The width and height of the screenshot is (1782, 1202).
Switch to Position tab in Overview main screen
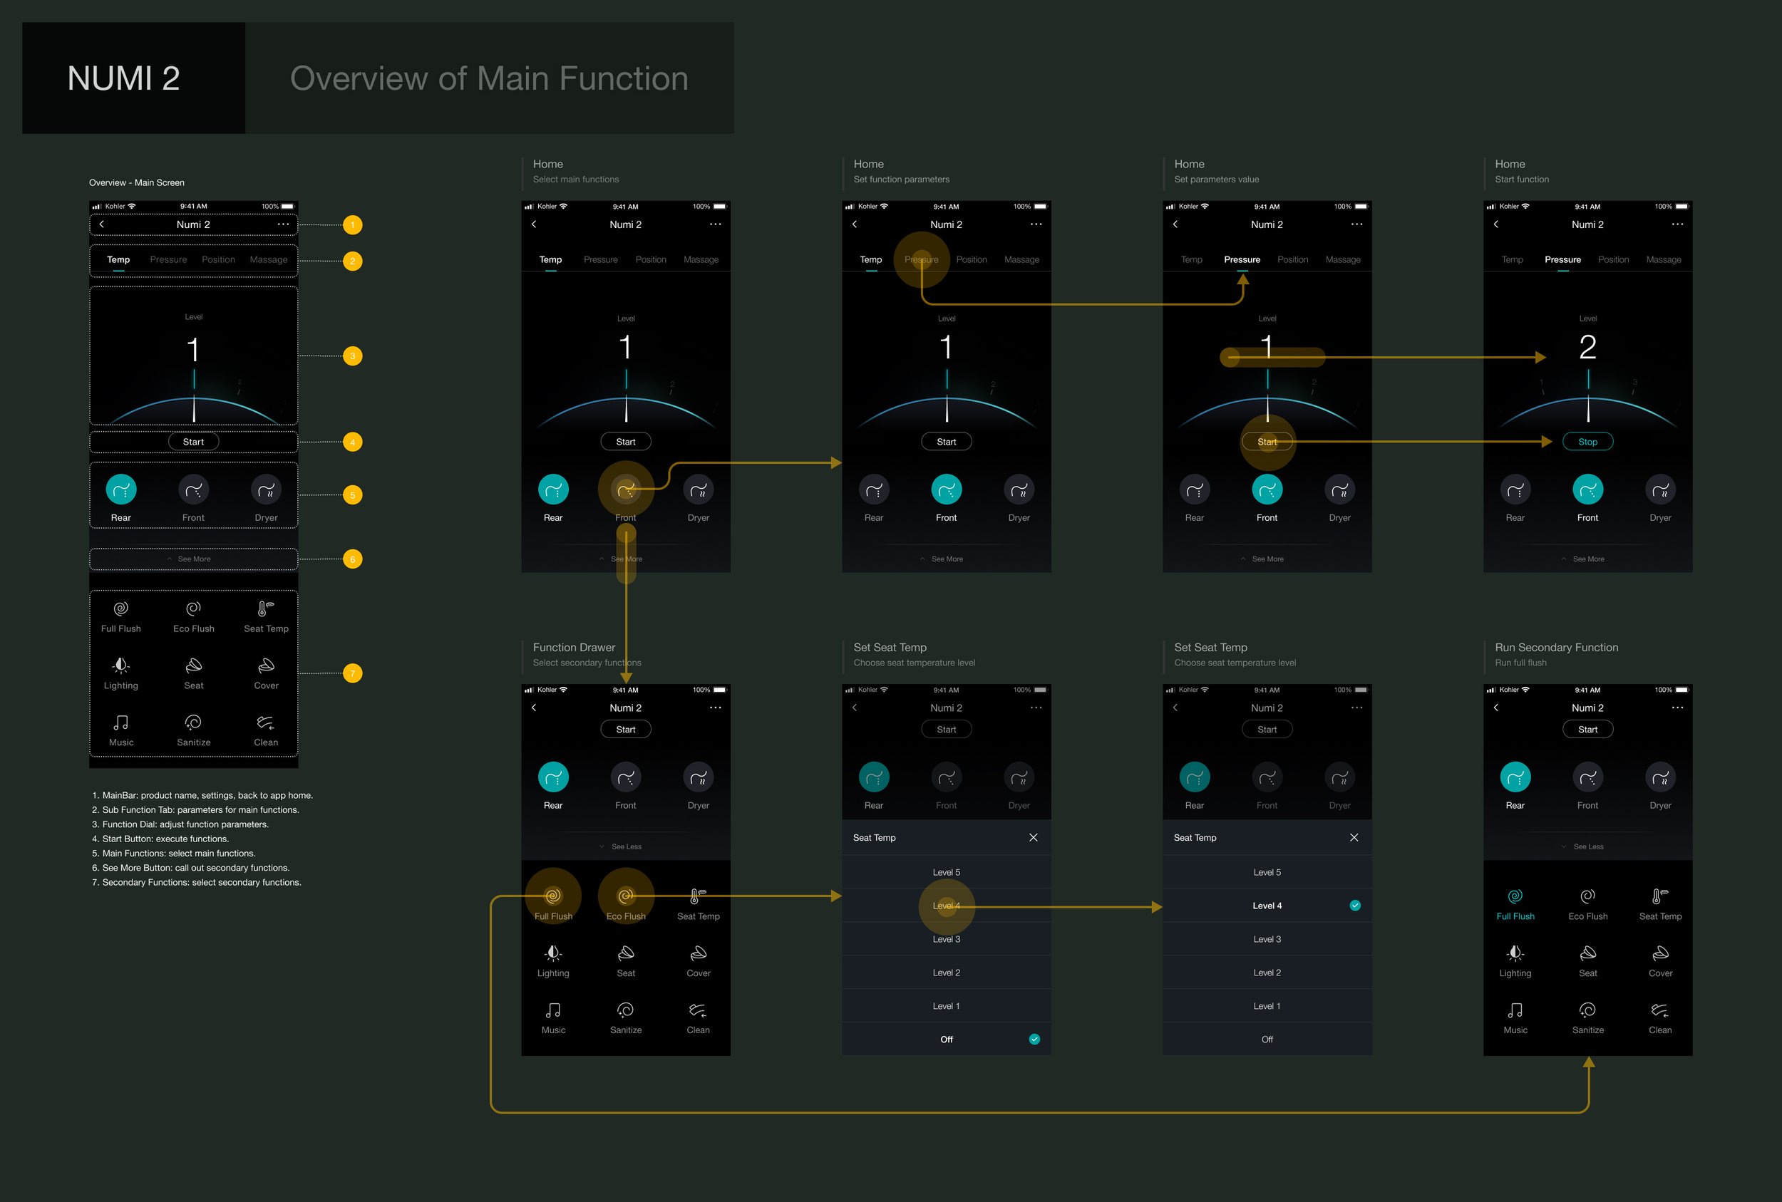[x=219, y=260]
